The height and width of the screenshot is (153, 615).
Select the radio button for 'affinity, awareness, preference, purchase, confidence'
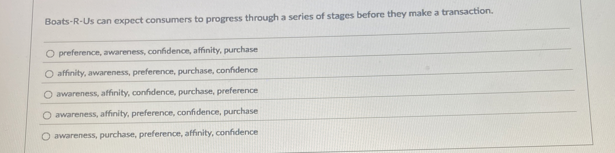[x=49, y=74]
